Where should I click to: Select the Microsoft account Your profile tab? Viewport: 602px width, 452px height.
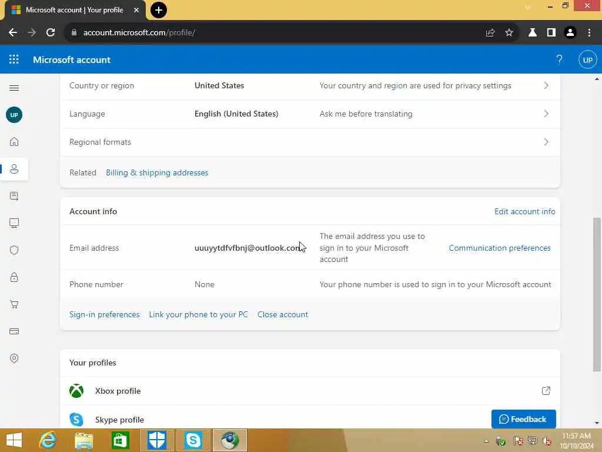pos(75,10)
